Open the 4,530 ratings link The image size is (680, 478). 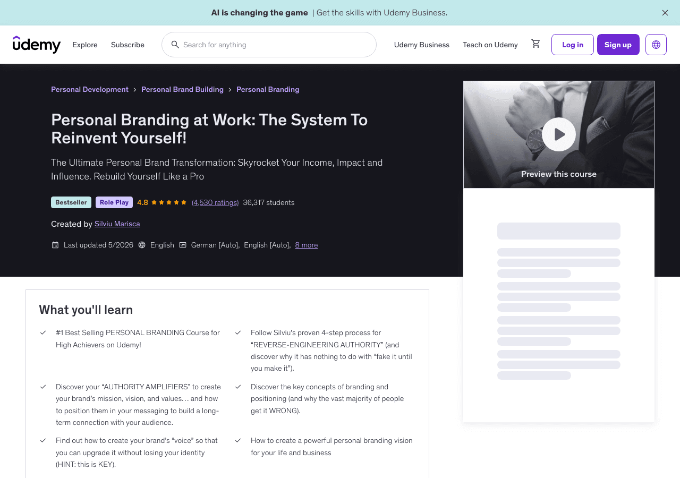(215, 202)
